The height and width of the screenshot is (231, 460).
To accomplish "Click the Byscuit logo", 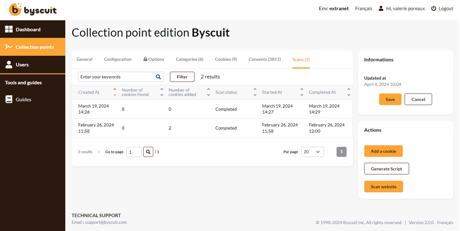I will (x=33, y=10).
